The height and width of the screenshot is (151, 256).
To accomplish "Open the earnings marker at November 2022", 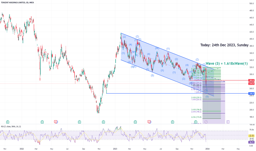I will 103,122.
